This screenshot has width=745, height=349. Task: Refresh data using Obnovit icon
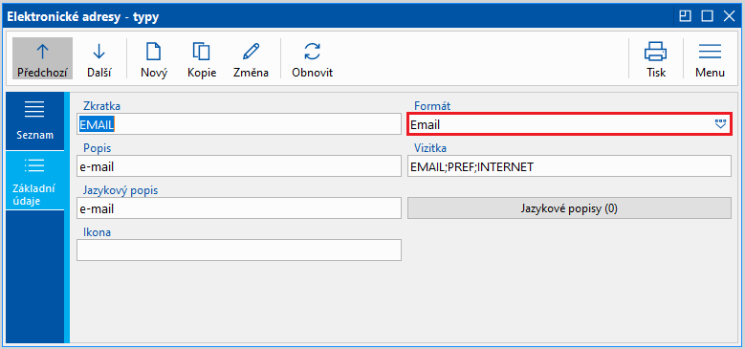point(312,58)
